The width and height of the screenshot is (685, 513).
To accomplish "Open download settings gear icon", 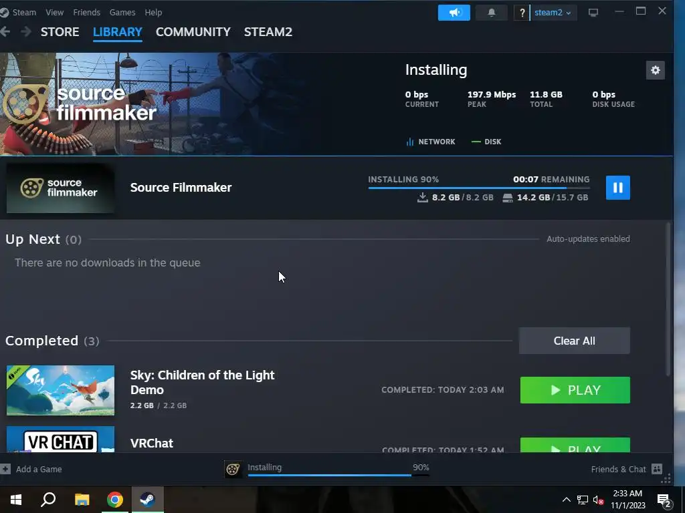I will [x=656, y=70].
